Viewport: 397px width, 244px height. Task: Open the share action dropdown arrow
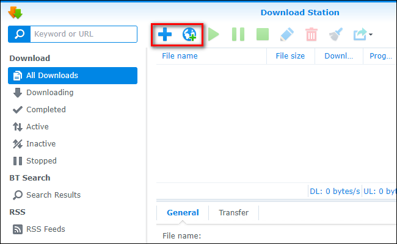point(371,35)
